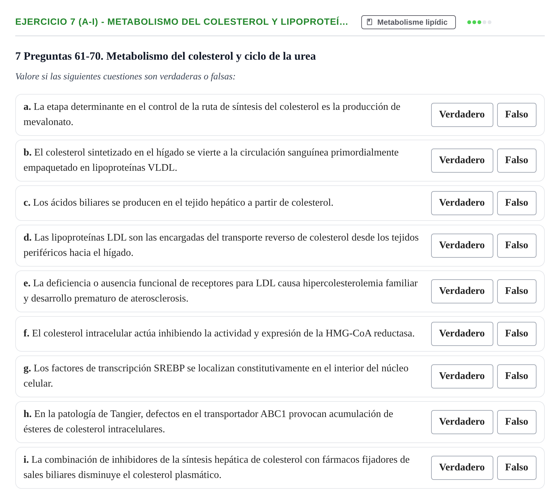This screenshot has width=560, height=504.
Task: Click the Ejercicio 7 green heading
Action: tap(182, 22)
